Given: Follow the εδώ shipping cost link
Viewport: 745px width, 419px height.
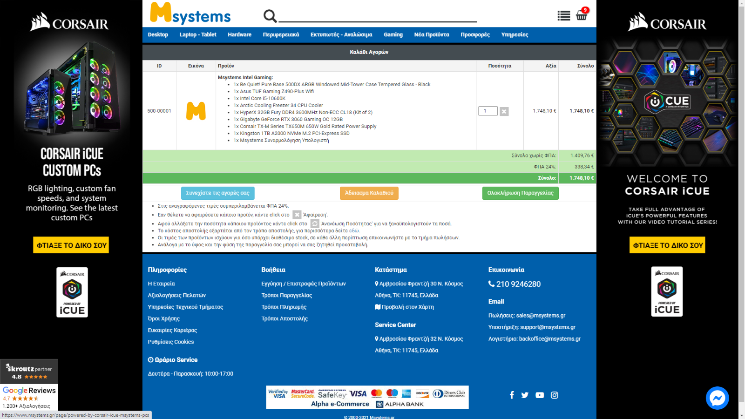Looking at the screenshot, I should pos(354,230).
